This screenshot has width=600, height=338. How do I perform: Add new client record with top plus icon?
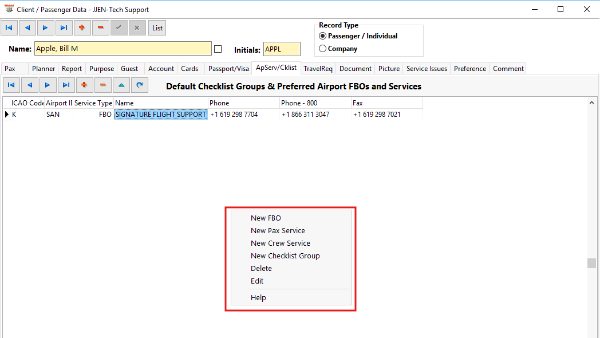[82, 27]
